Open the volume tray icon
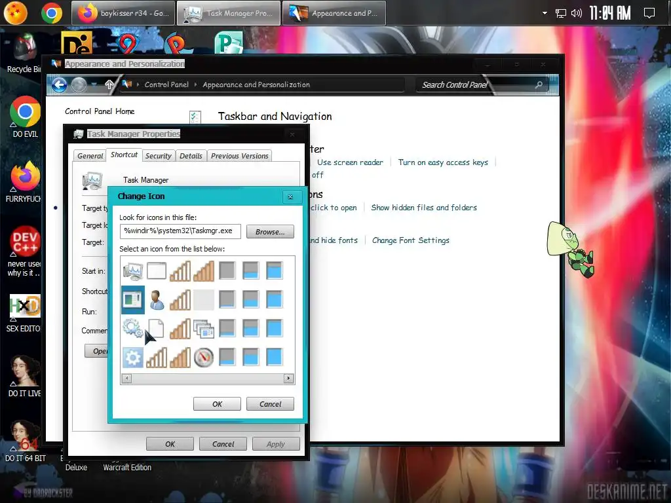The height and width of the screenshot is (503, 671). 577,13
